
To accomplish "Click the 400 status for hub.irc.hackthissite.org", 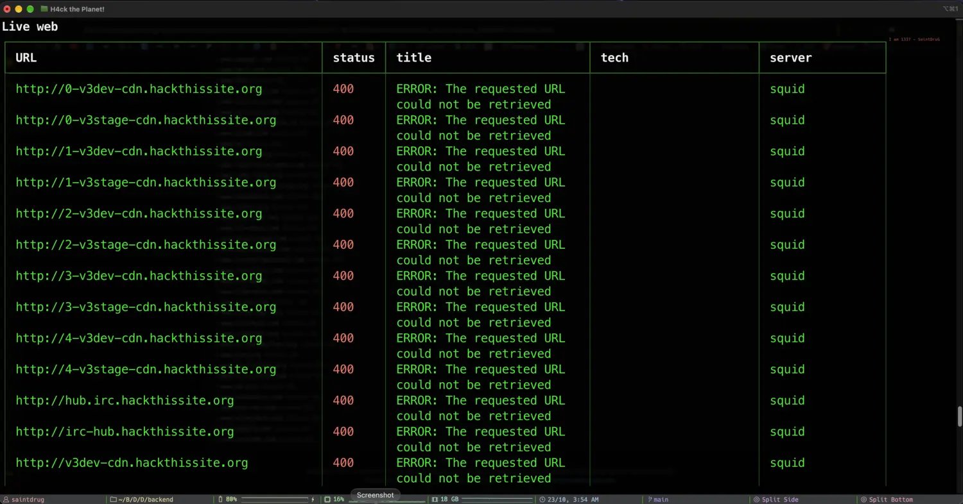I will click(343, 400).
